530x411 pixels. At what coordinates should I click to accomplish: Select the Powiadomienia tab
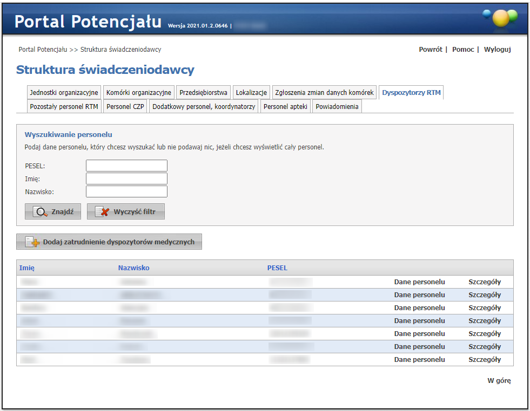[337, 107]
